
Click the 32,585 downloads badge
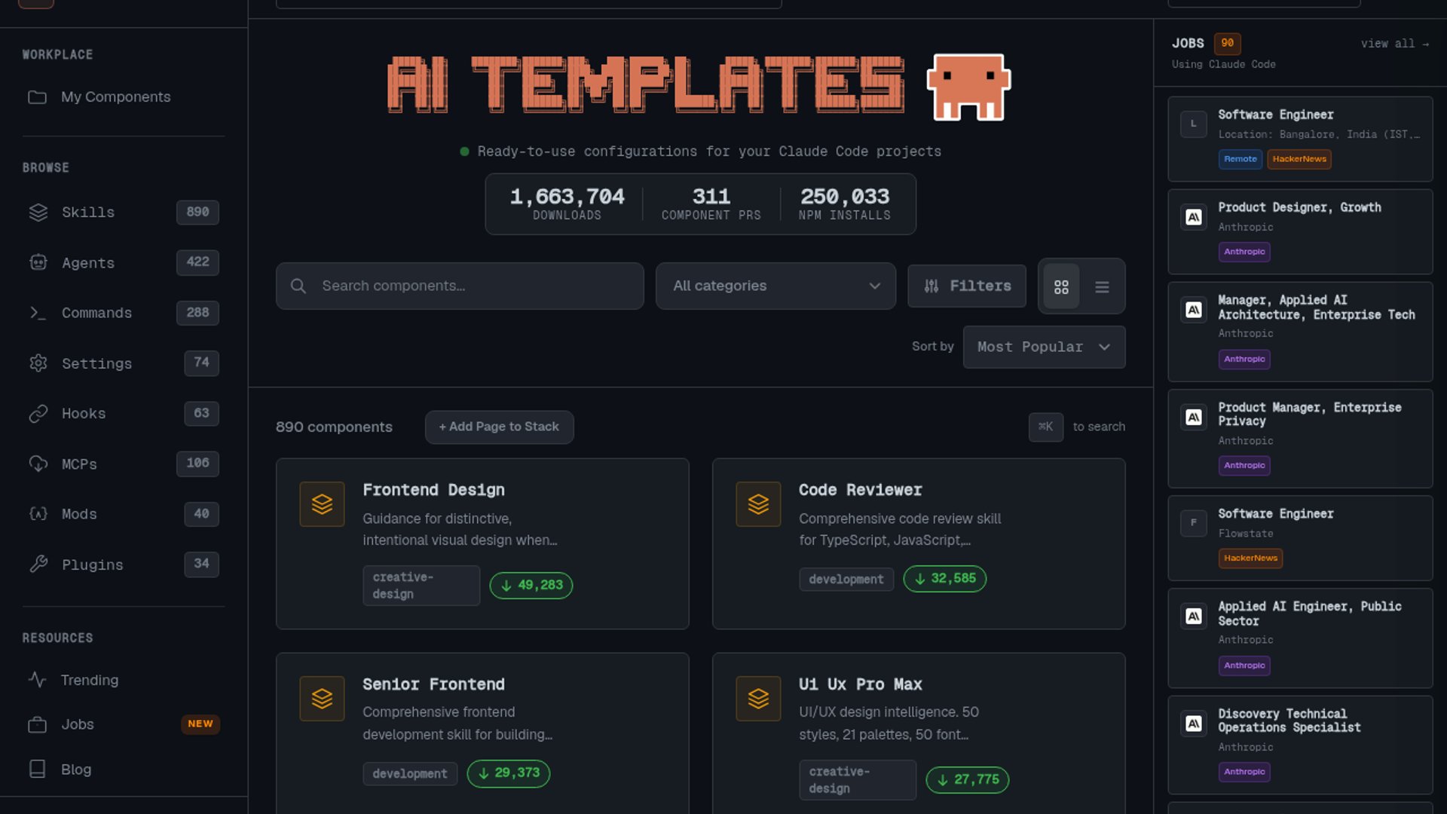pyautogui.click(x=945, y=579)
